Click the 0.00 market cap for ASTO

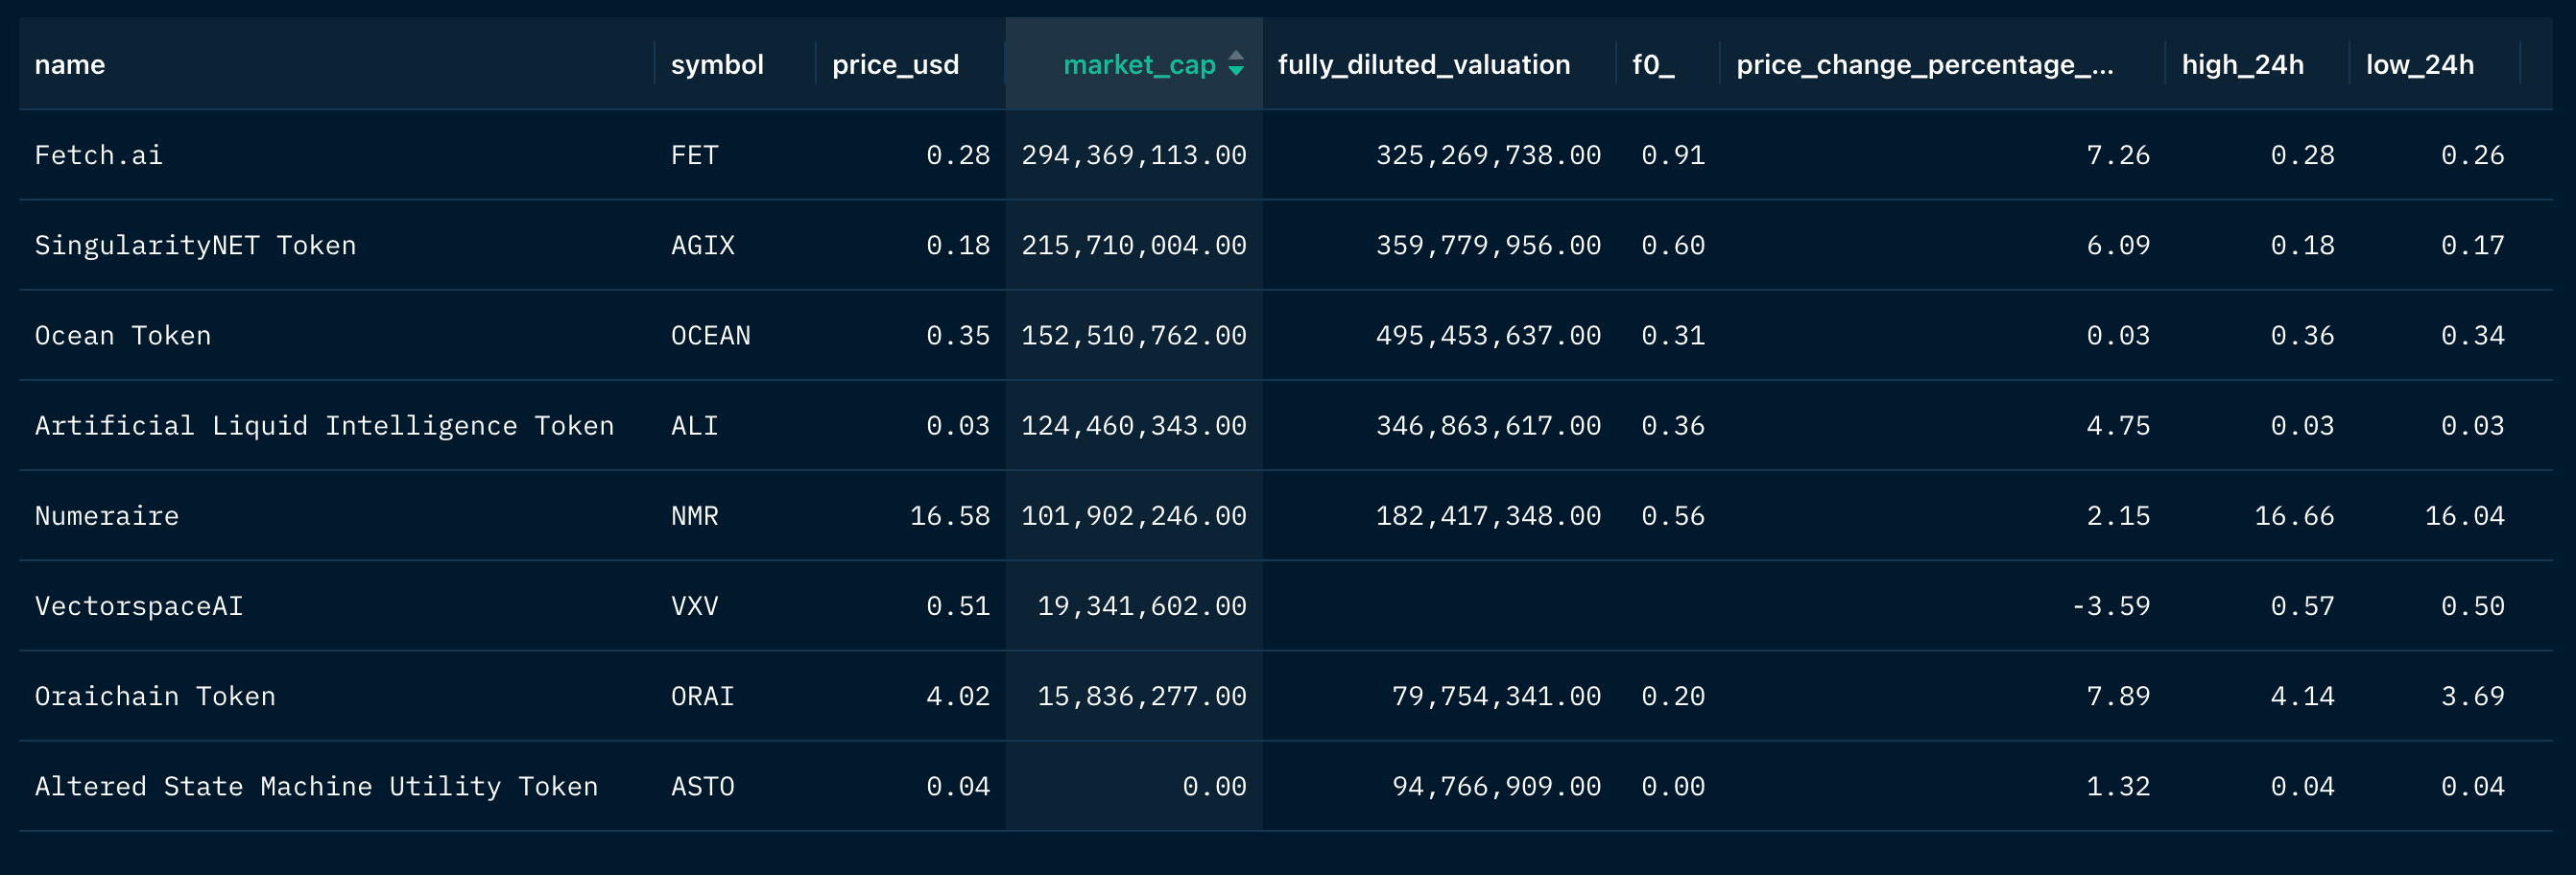click(1214, 786)
